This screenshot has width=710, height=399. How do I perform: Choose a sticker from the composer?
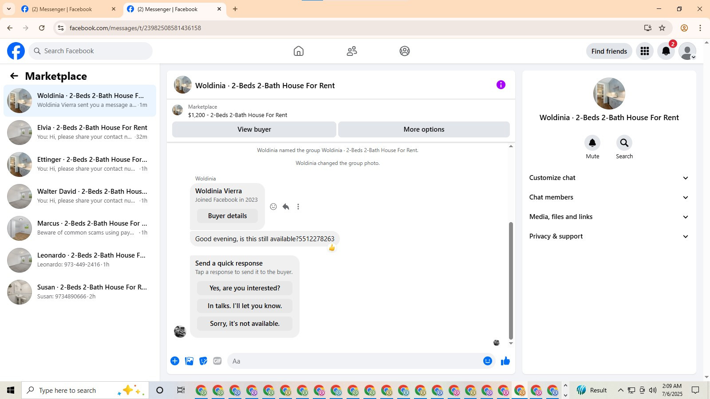[x=203, y=361]
